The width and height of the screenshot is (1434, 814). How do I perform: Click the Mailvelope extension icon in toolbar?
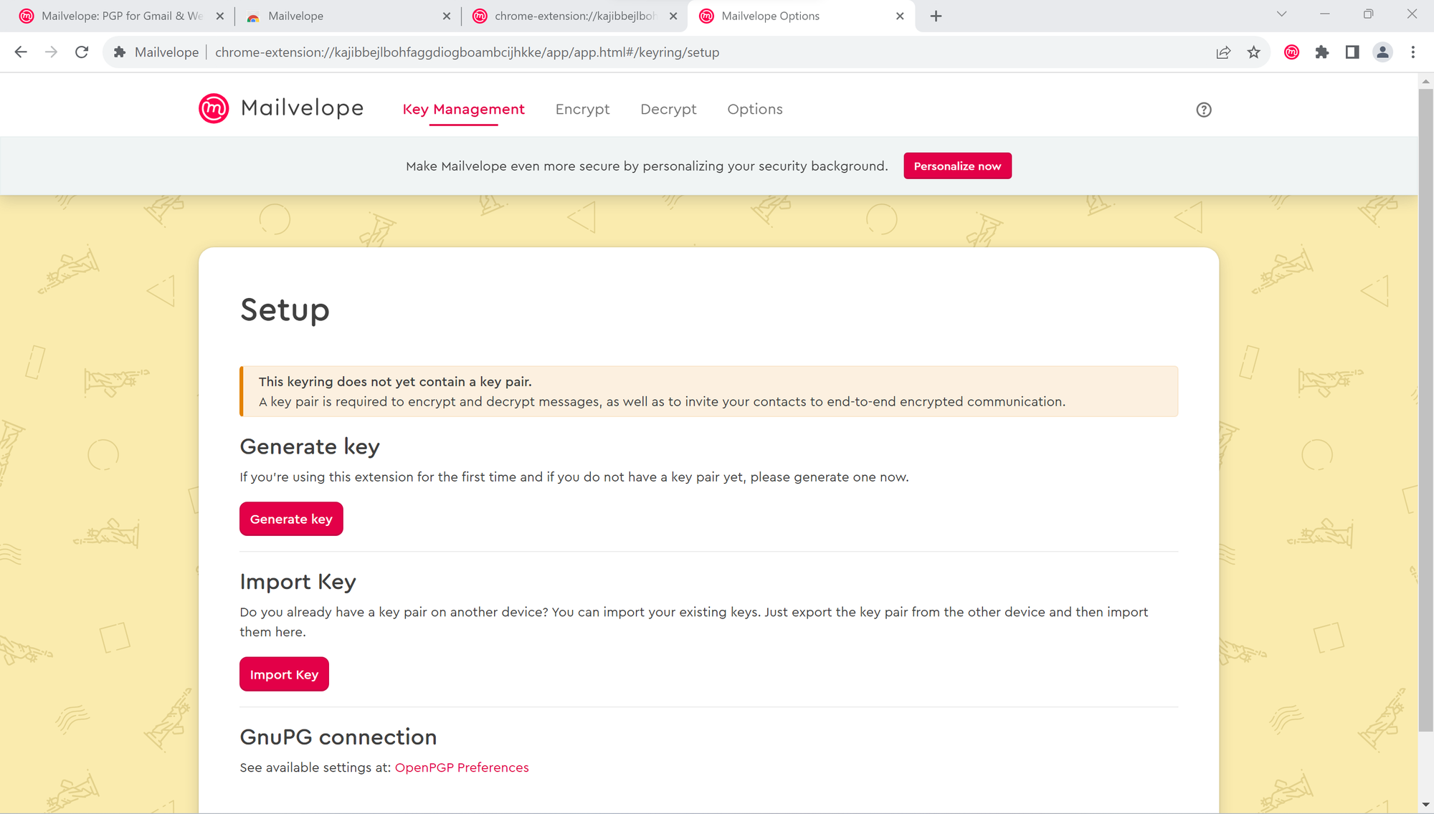[x=1292, y=52]
